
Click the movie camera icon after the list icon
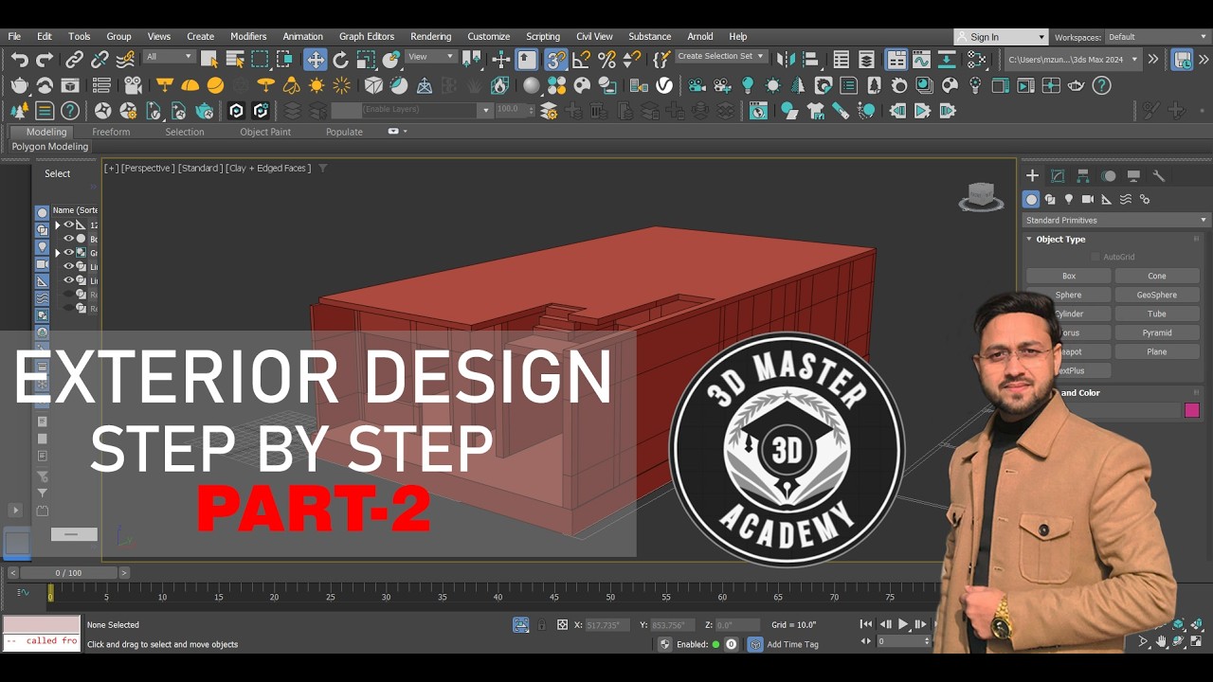coord(133,85)
